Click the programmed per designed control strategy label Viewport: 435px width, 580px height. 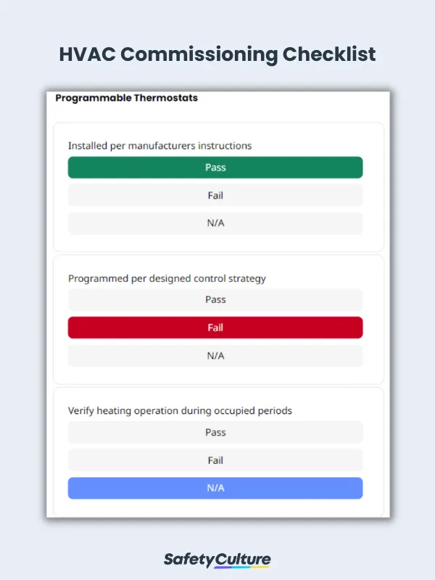[167, 278]
